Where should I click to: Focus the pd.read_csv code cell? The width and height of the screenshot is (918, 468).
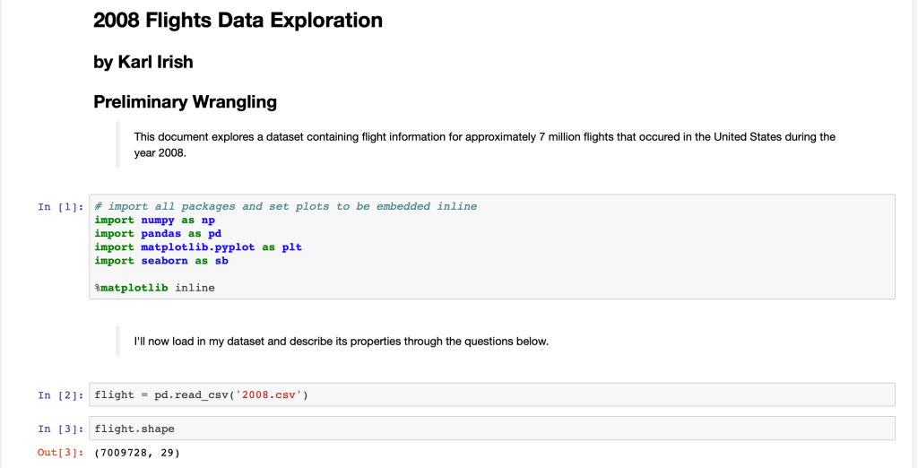(x=538, y=395)
